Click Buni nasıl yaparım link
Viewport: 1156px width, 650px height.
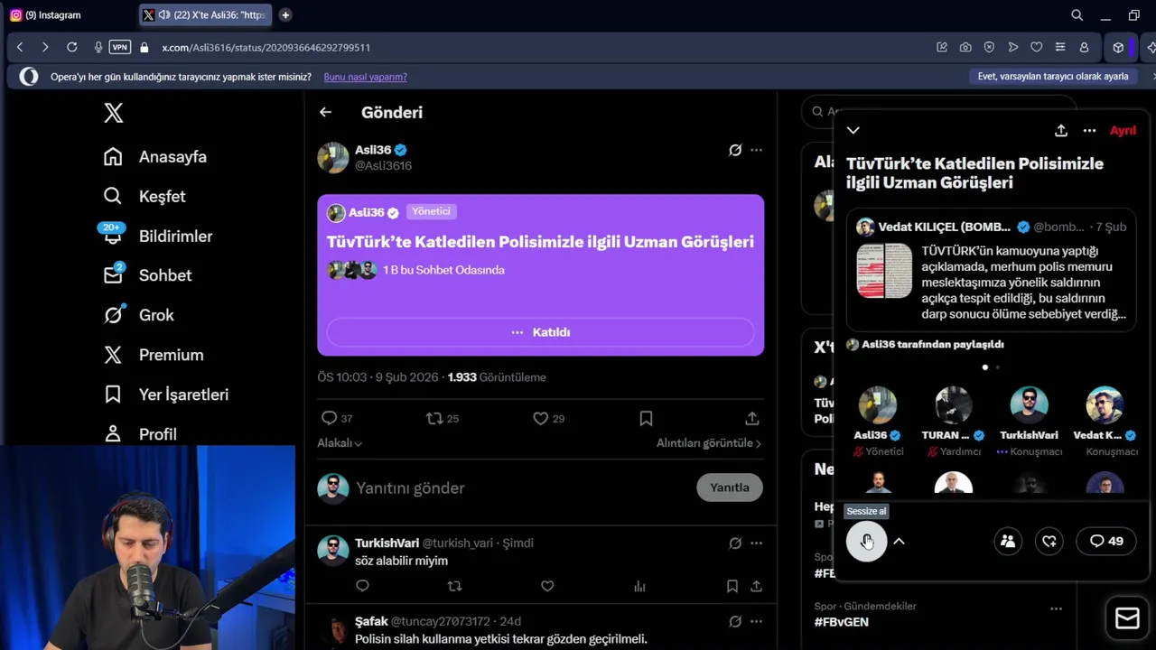coord(365,77)
